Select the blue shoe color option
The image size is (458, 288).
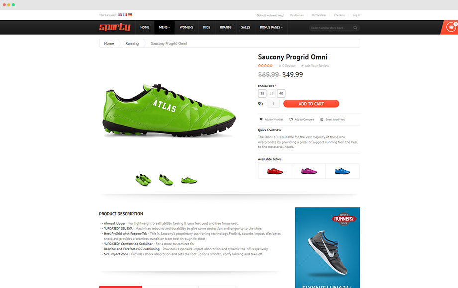[x=343, y=171]
